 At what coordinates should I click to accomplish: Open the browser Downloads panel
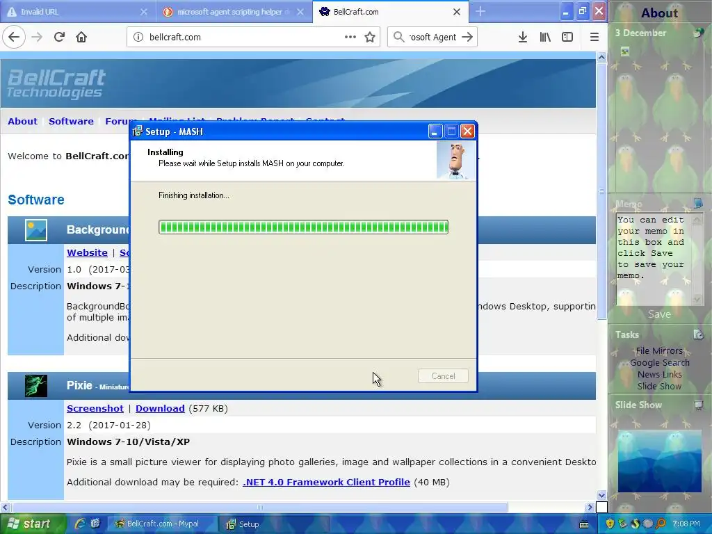[523, 37]
